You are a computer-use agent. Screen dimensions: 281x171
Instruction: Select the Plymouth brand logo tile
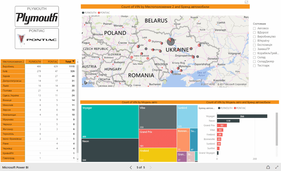pyautogui.click(x=37, y=17)
